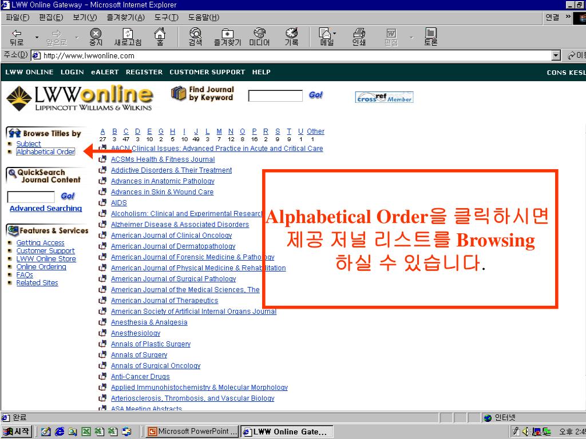Screen dimensions: 586x439
Task: Click the LWW Online Store link
Action: (x=46, y=259)
